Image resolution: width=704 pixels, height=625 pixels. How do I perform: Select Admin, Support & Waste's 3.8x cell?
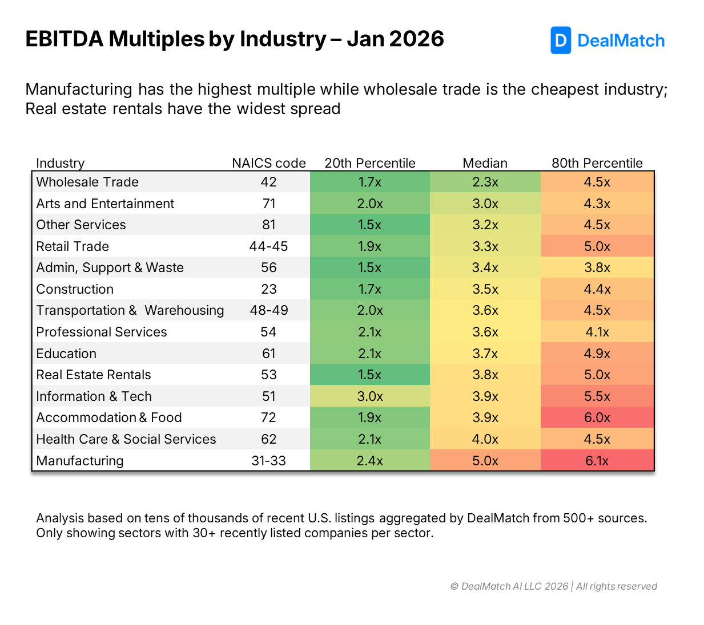click(597, 267)
